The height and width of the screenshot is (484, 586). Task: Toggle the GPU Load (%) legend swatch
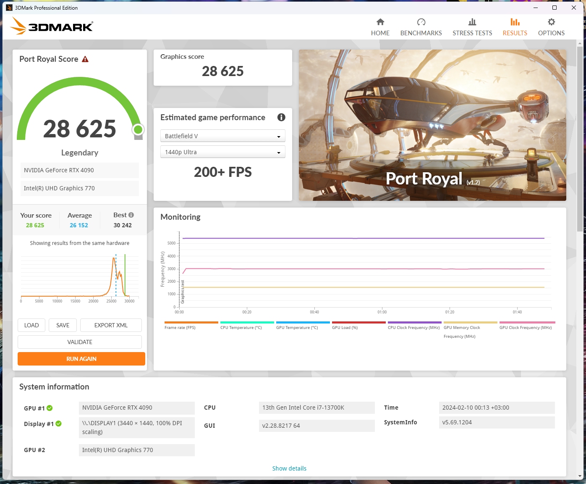click(358, 323)
